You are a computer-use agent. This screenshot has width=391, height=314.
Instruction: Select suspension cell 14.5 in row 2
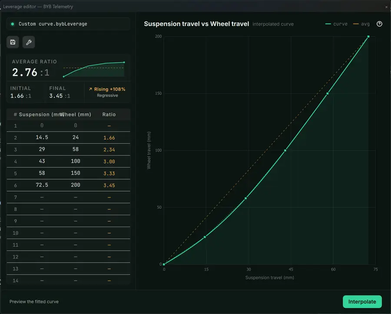pyautogui.click(x=42, y=137)
